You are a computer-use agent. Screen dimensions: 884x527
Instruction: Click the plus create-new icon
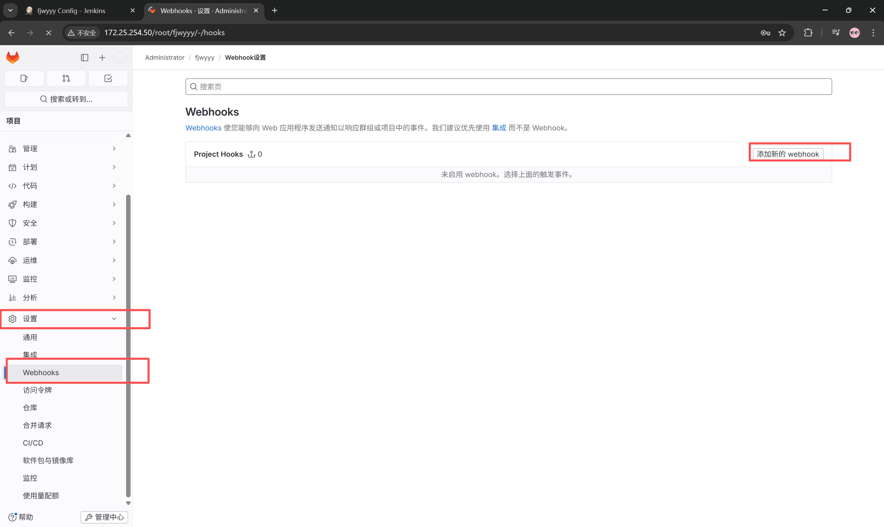(x=102, y=58)
